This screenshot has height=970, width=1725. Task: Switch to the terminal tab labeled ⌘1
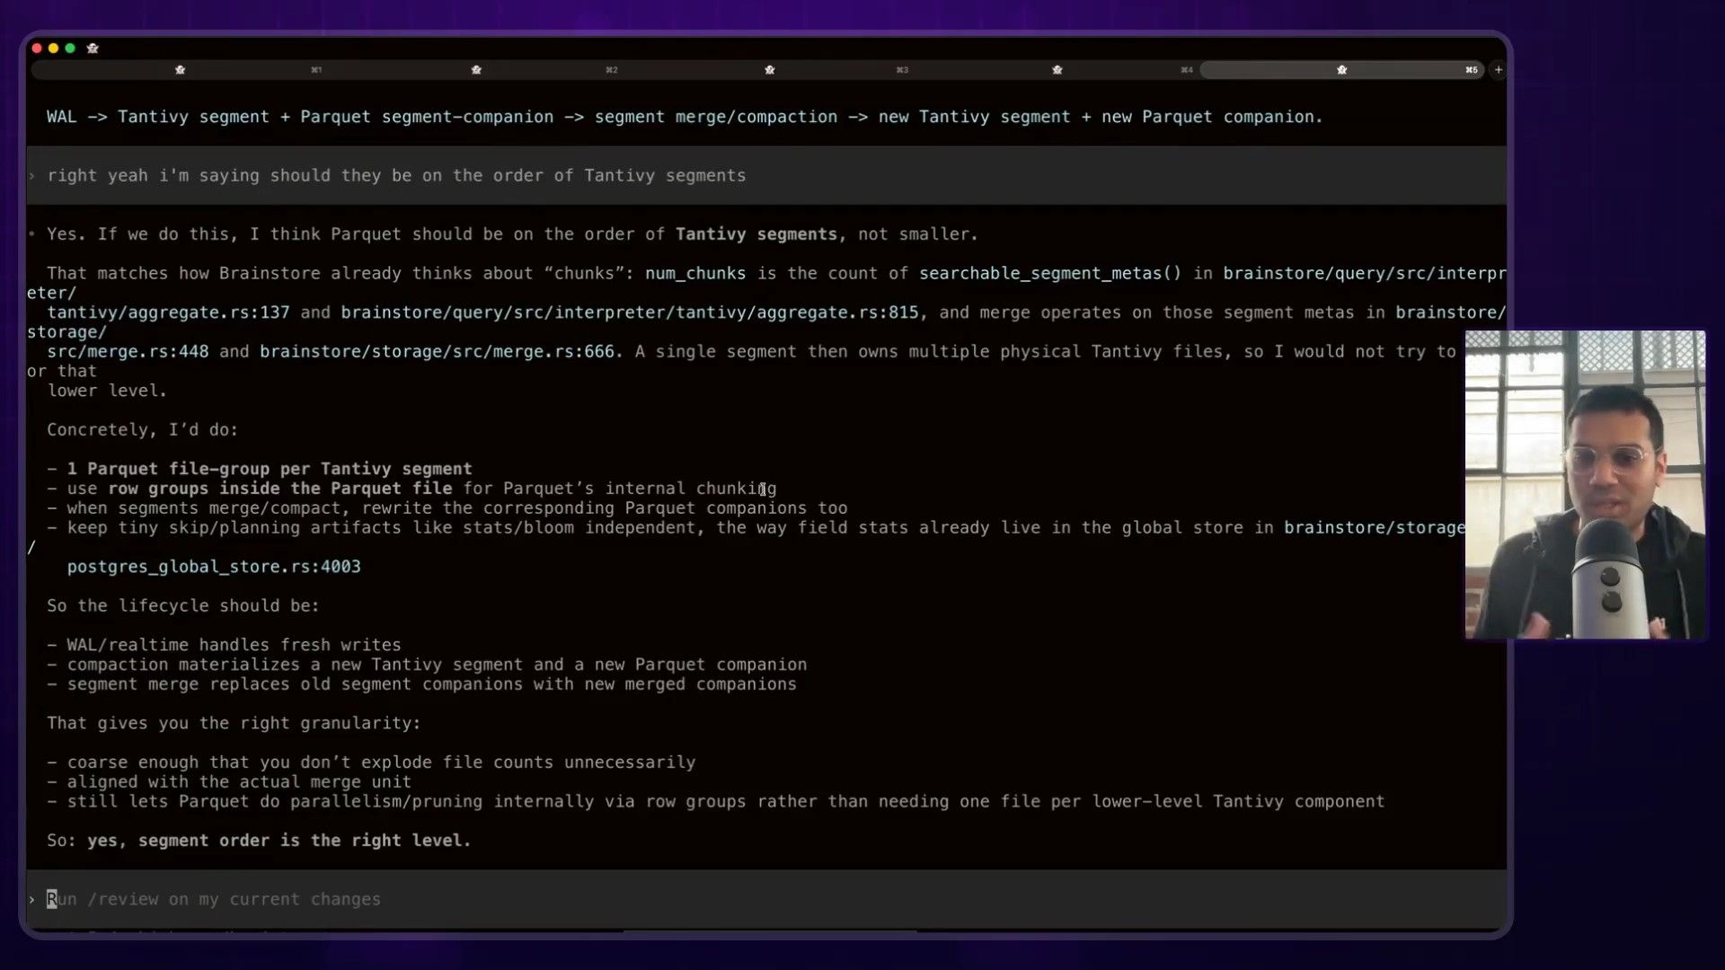point(180,69)
